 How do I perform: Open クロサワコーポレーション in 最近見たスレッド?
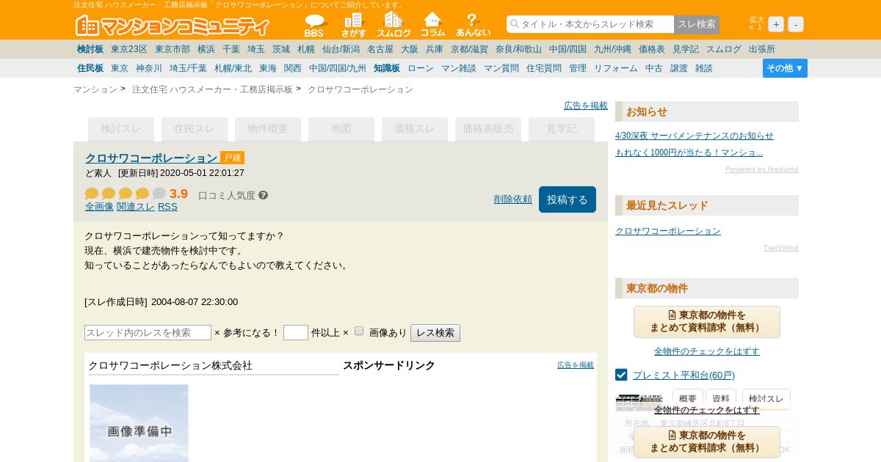668,231
